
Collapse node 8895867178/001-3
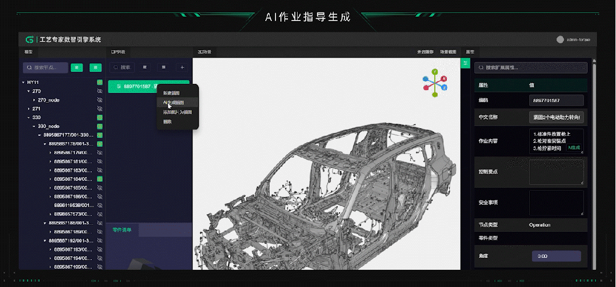(45, 144)
